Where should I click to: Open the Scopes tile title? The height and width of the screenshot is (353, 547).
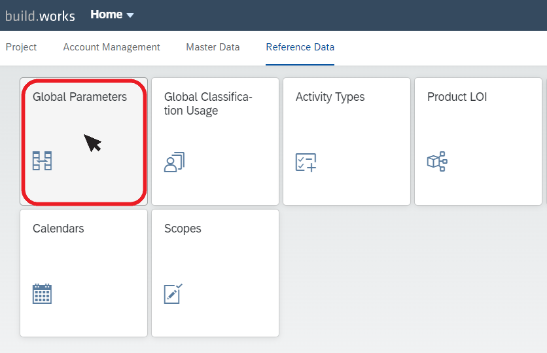point(183,229)
